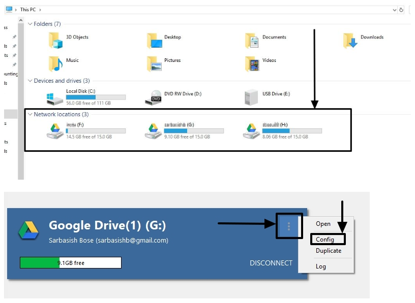
Task: Click the (H:) drive capacity bar
Action: point(292,131)
